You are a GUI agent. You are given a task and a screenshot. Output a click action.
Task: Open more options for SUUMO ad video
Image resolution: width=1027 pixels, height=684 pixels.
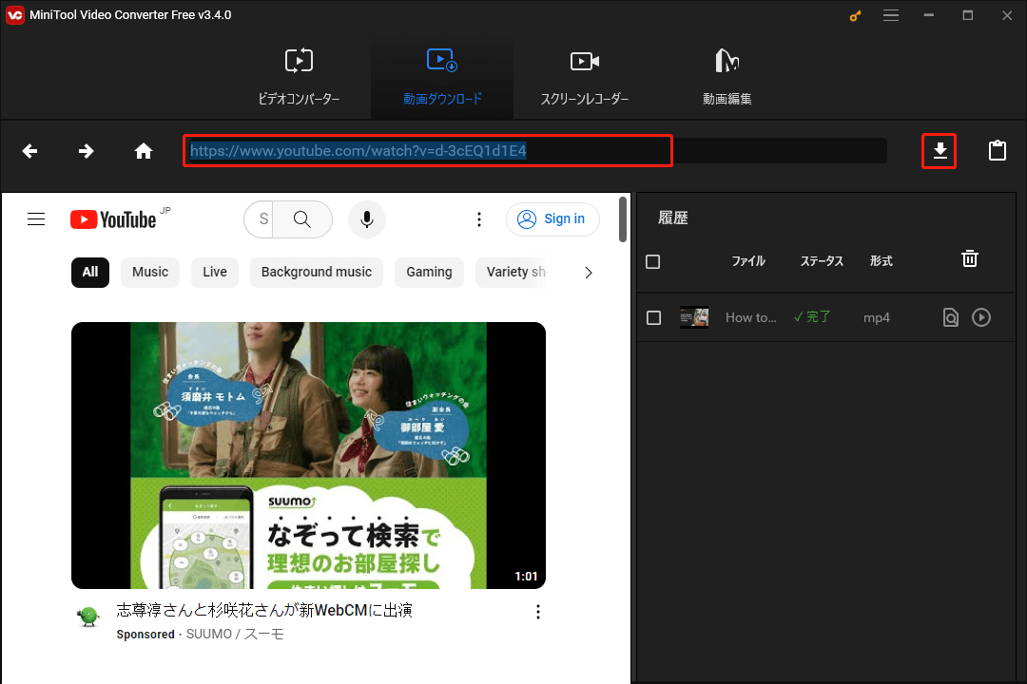[537, 612]
